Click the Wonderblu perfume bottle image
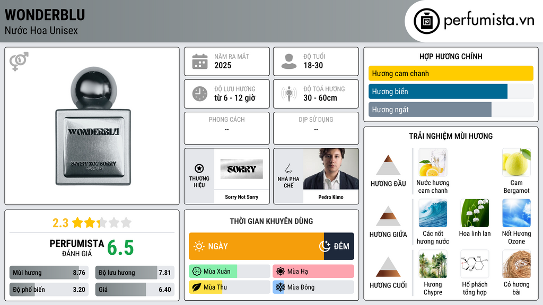The width and height of the screenshot is (543, 305). [93, 126]
